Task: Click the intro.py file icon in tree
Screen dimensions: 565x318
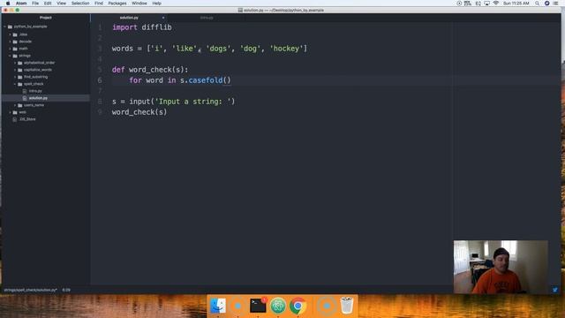Action: click(x=25, y=91)
